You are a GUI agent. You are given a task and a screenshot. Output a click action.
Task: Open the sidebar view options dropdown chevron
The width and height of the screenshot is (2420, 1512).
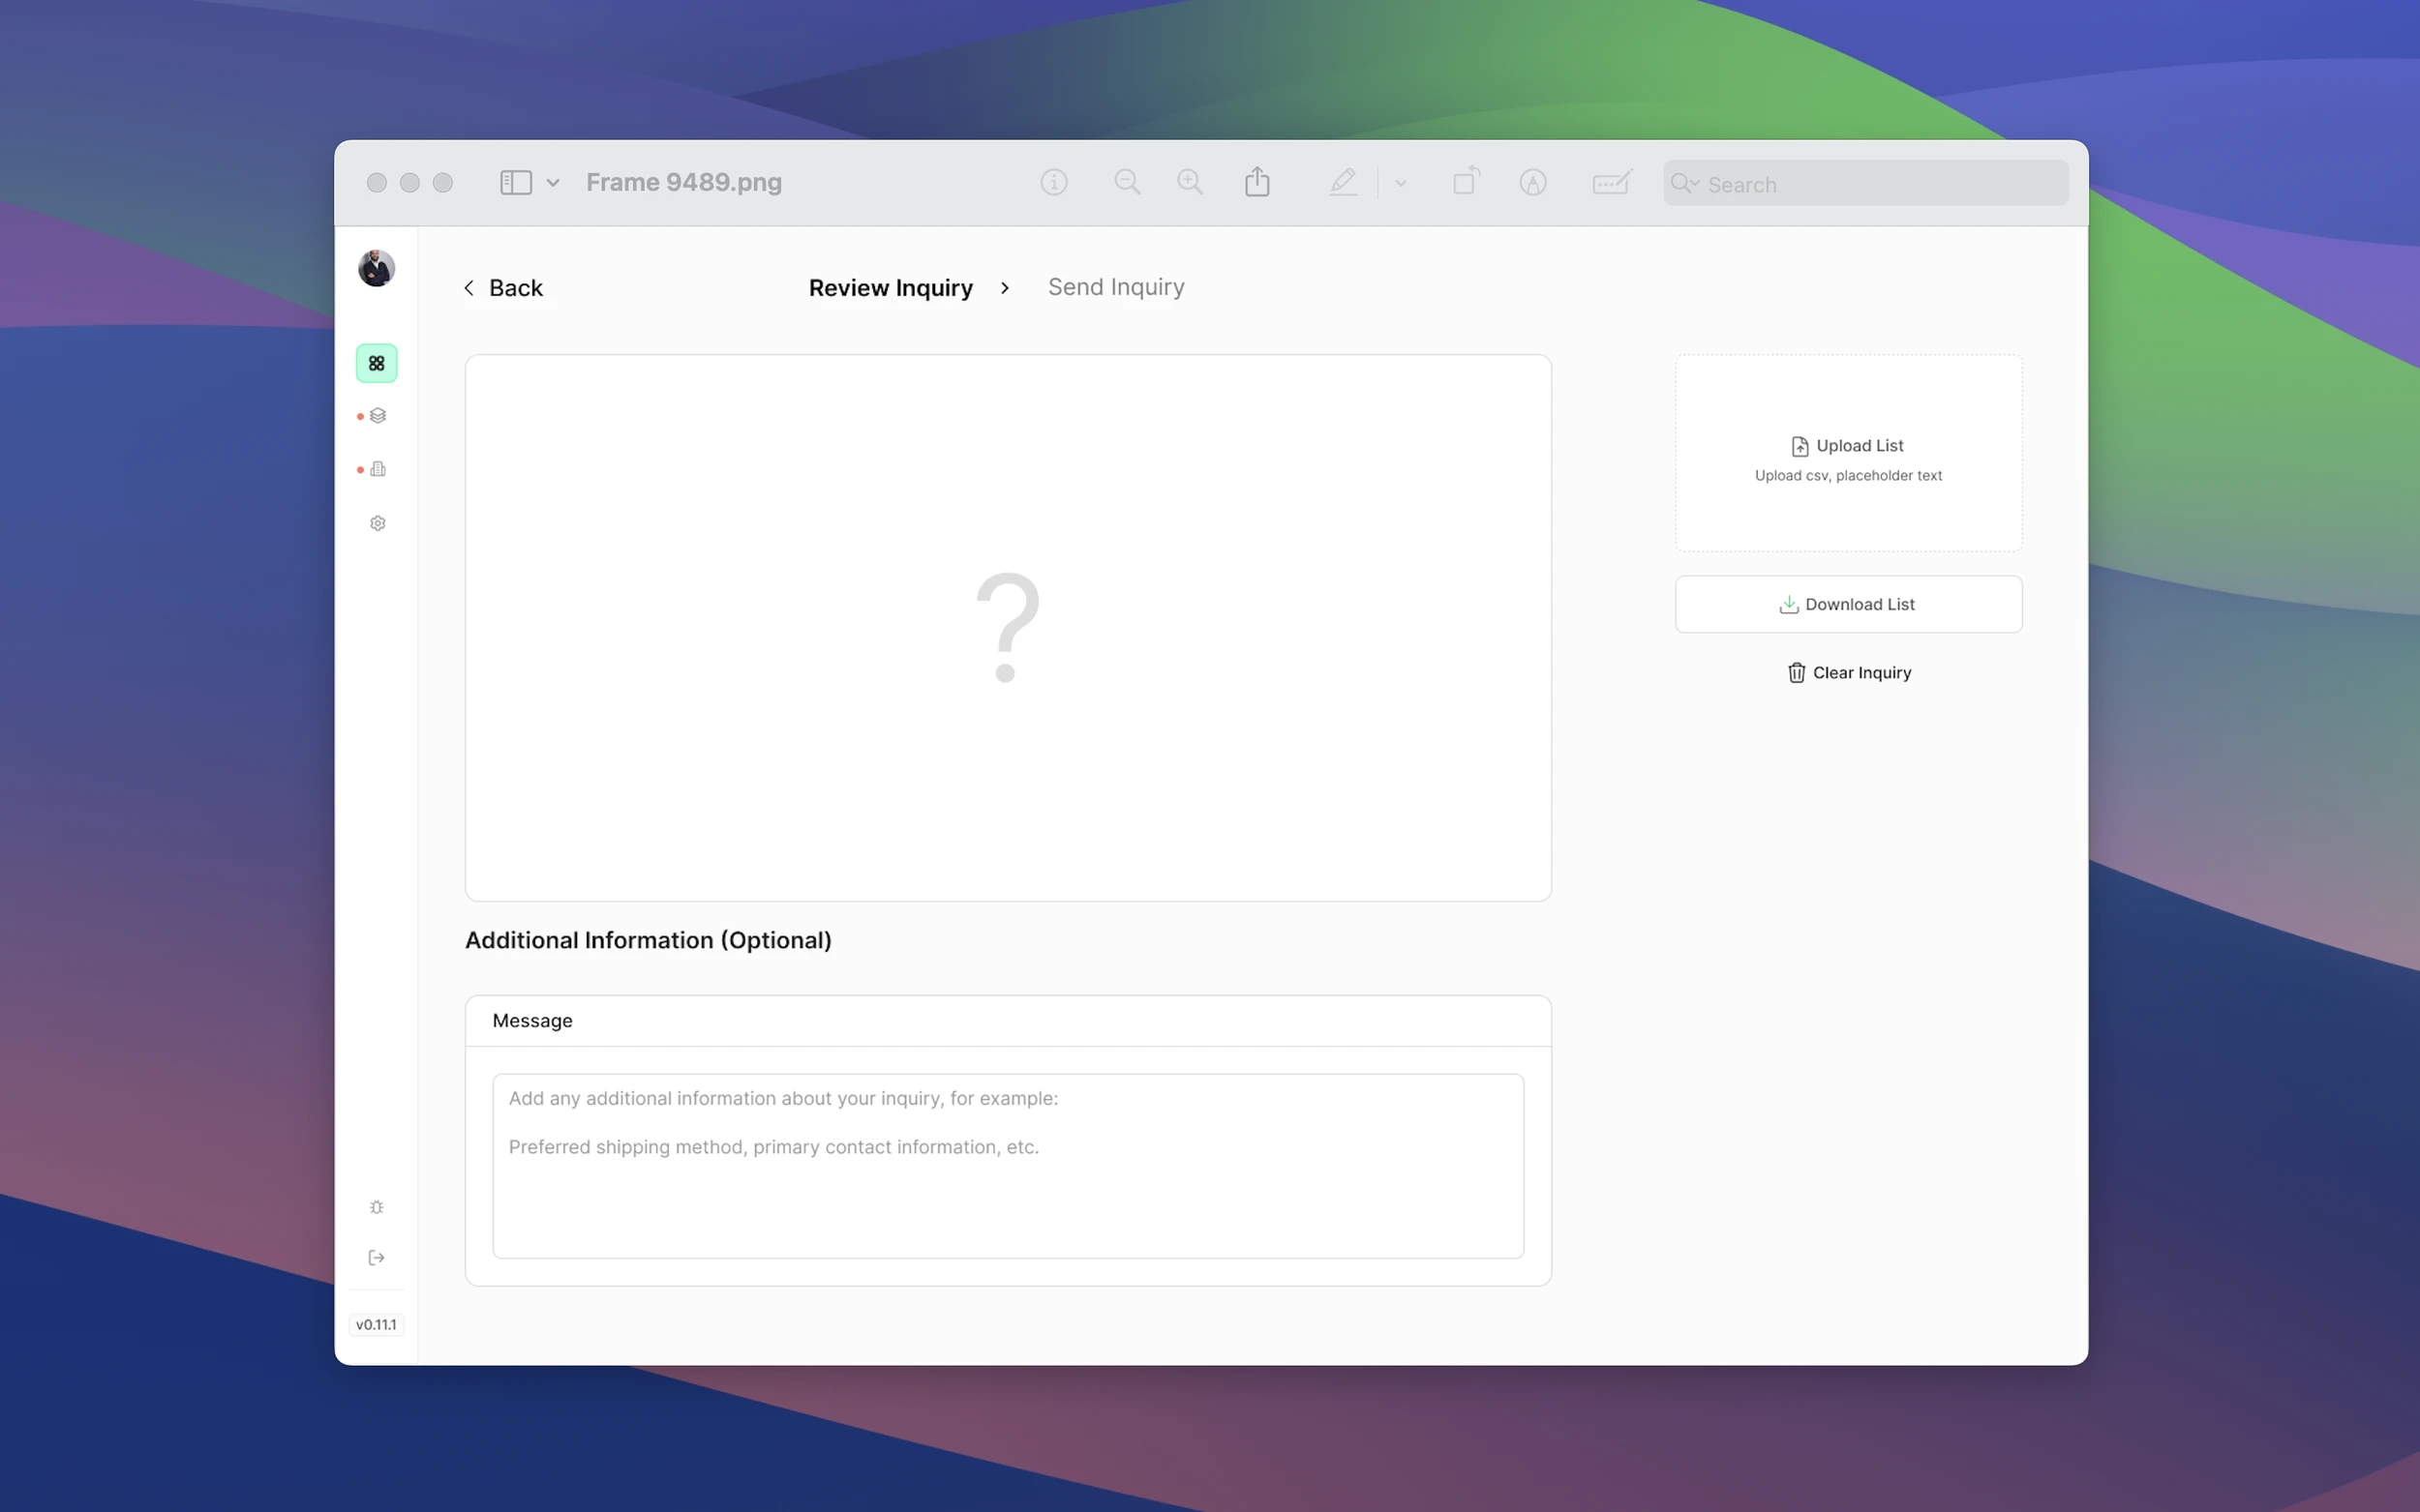(x=552, y=183)
